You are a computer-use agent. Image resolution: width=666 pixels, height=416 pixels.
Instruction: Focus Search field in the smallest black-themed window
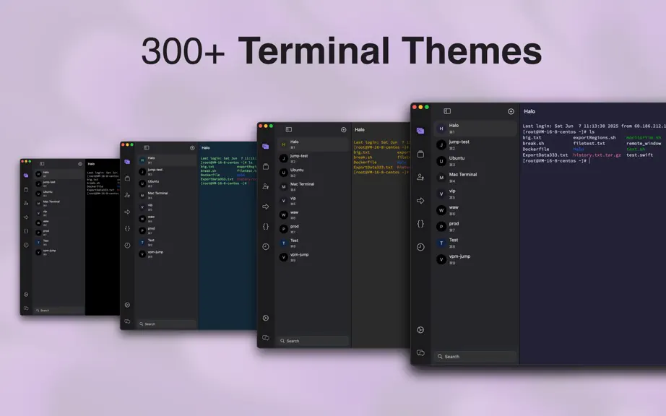[x=59, y=311]
